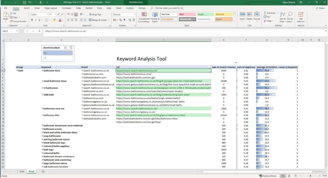Switch to the Data sheet tab
The width and height of the screenshot is (328, 178).
(x=22, y=172)
